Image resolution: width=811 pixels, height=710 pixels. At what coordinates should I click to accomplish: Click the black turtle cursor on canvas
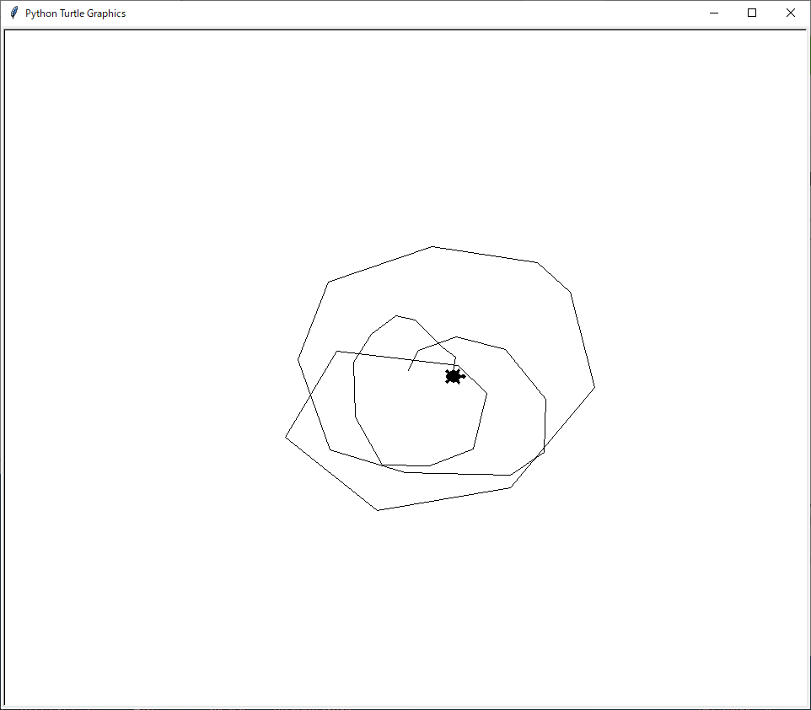coord(454,376)
